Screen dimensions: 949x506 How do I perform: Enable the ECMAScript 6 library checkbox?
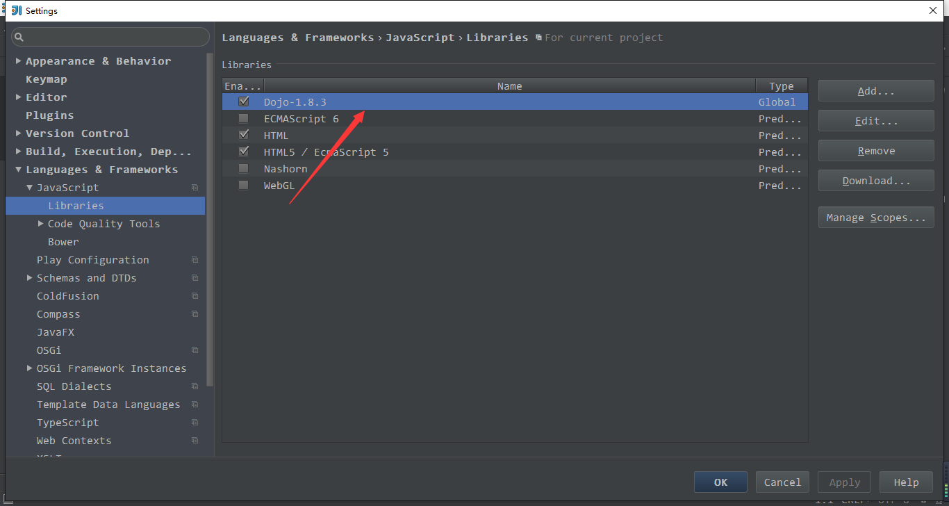[243, 119]
